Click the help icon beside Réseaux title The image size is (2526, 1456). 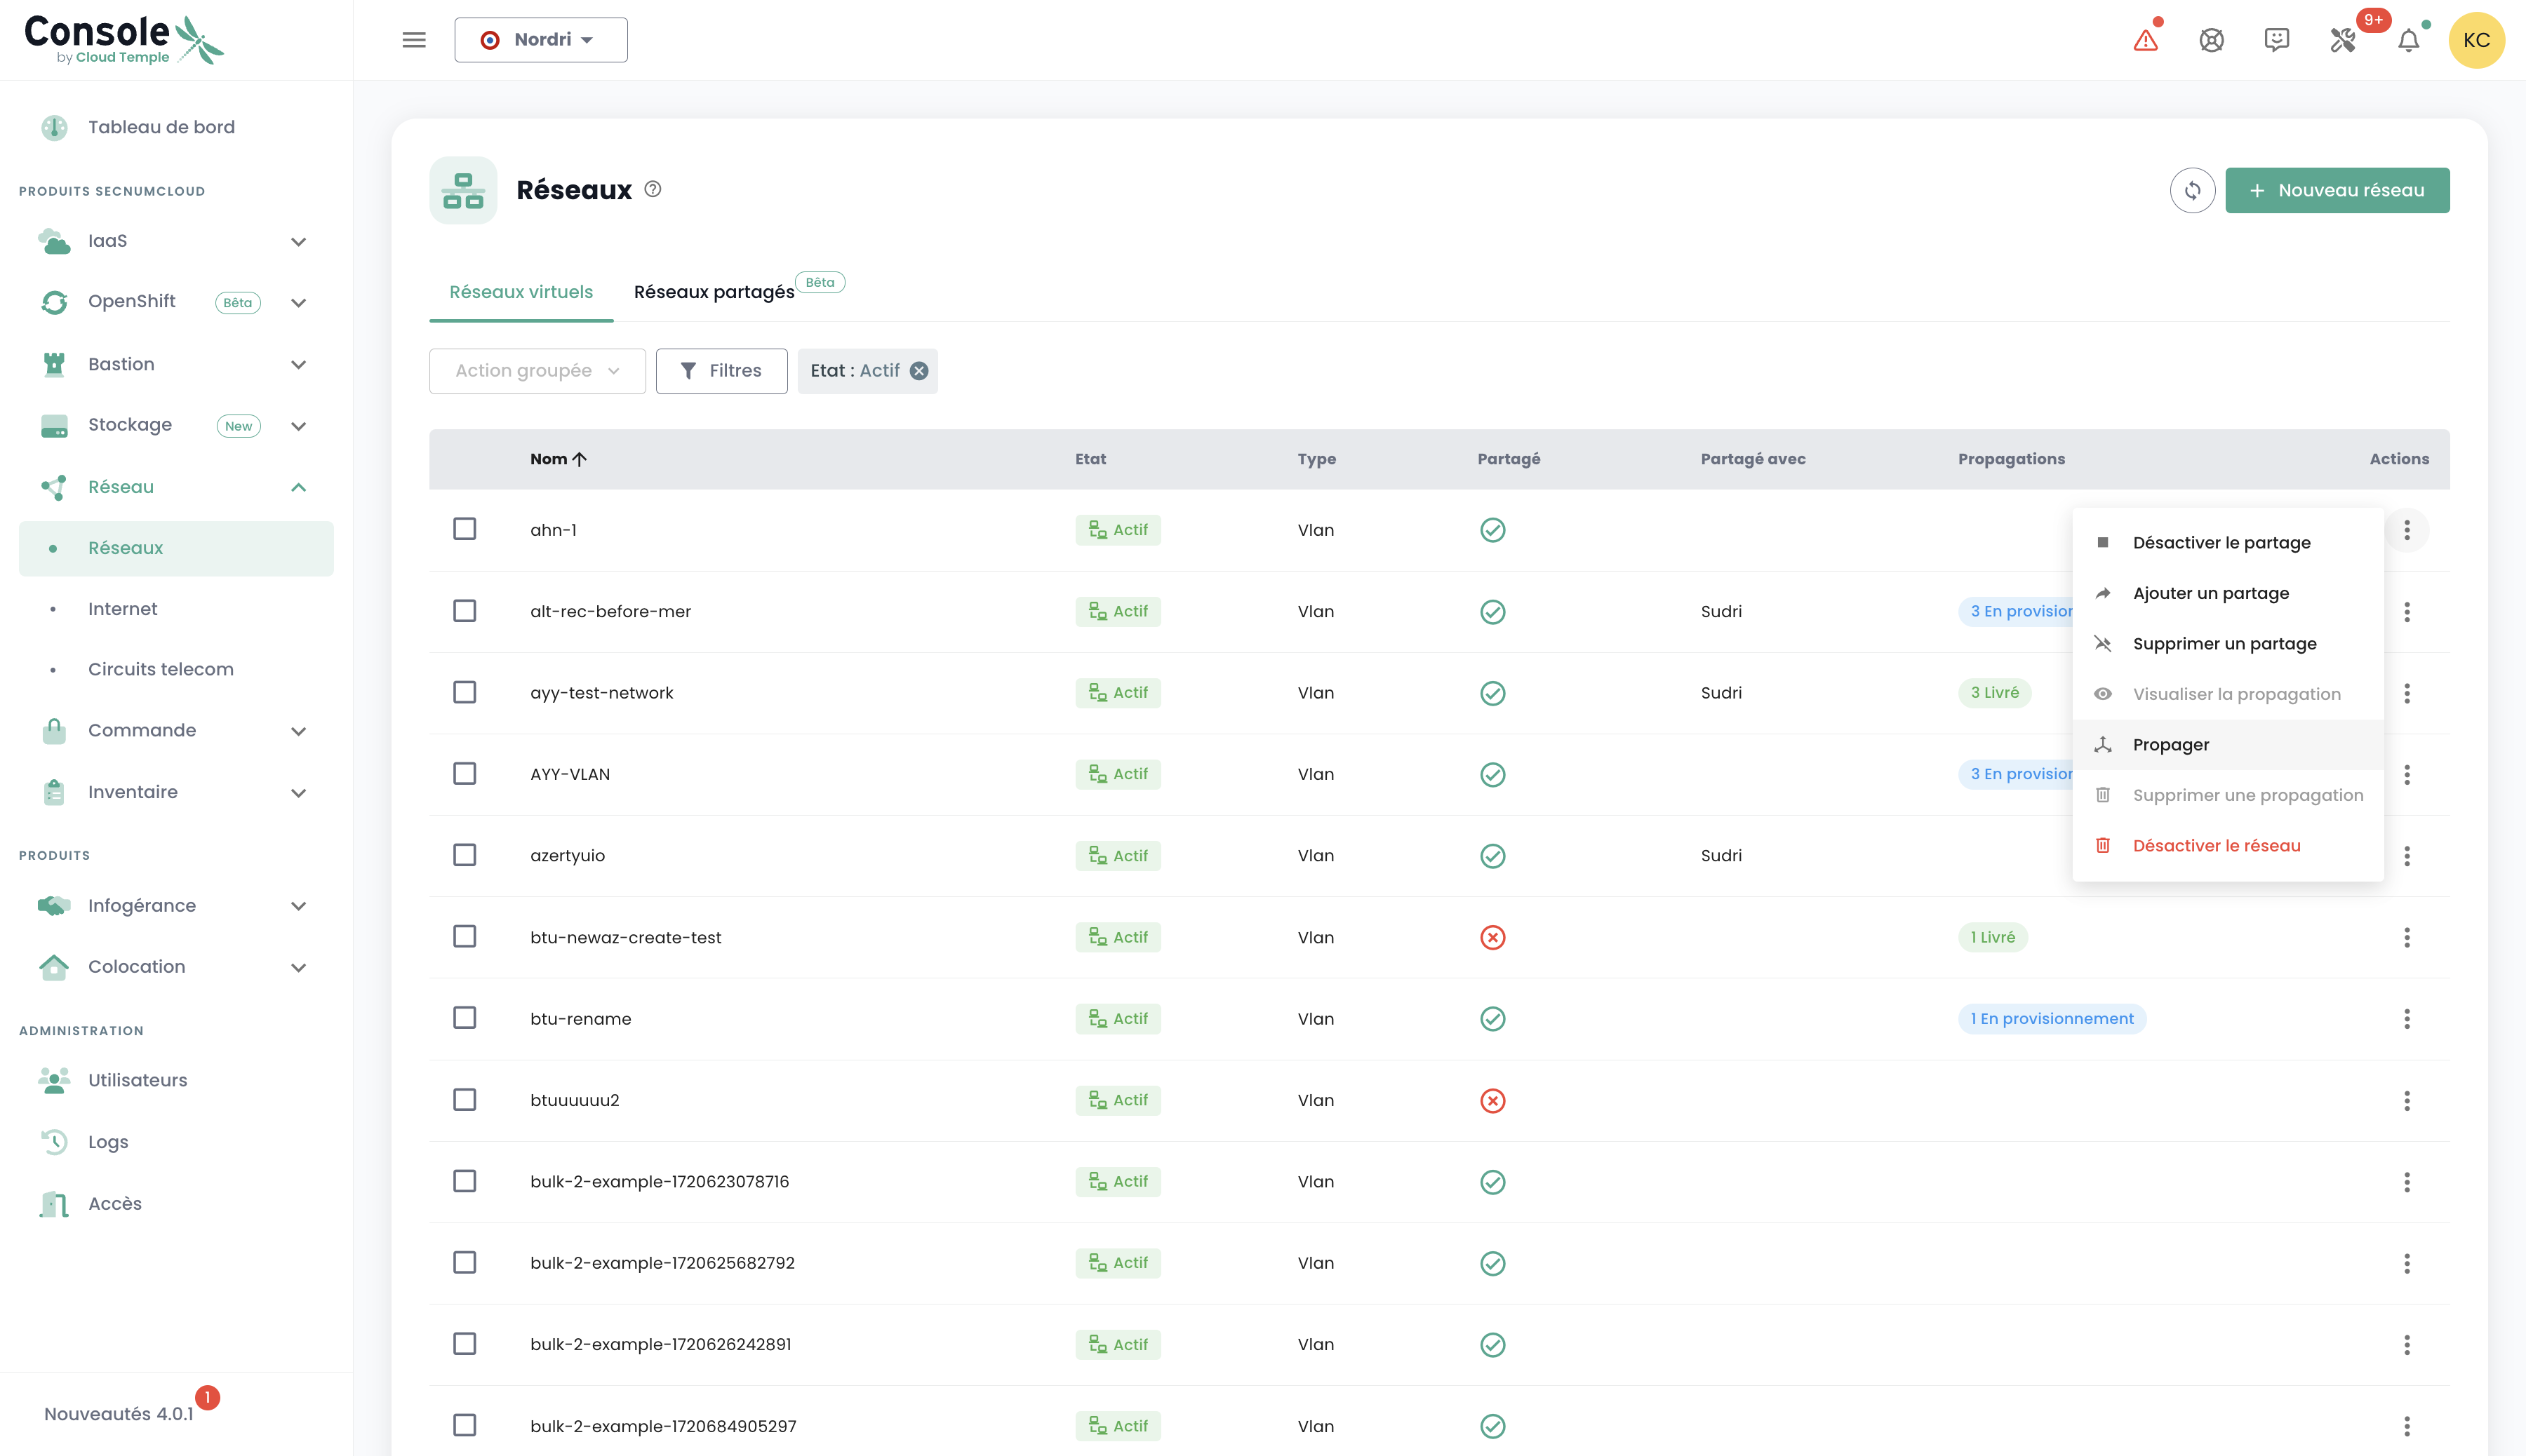click(653, 189)
